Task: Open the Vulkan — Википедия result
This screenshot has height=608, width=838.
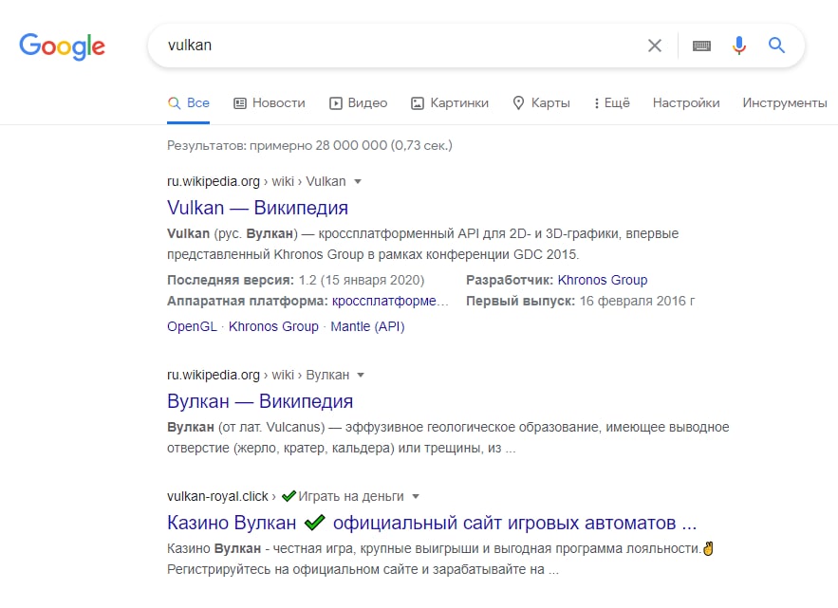Action: (257, 208)
